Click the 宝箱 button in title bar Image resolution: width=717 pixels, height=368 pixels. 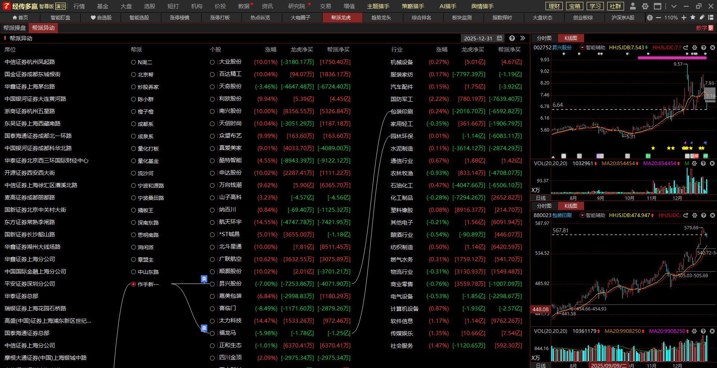tap(575, 6)
